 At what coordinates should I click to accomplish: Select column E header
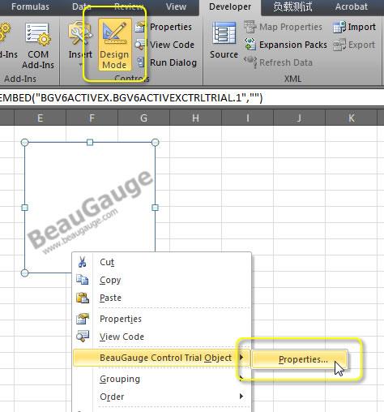[x=40, y=118]
